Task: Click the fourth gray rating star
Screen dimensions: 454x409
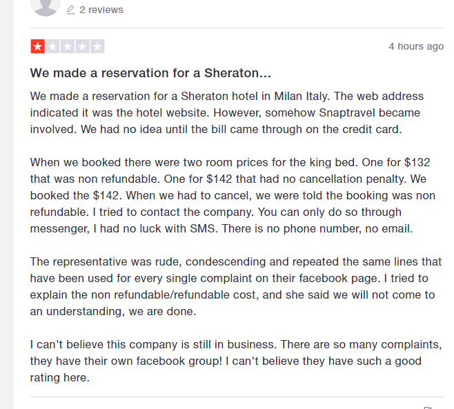Action: tap(83, 46)
